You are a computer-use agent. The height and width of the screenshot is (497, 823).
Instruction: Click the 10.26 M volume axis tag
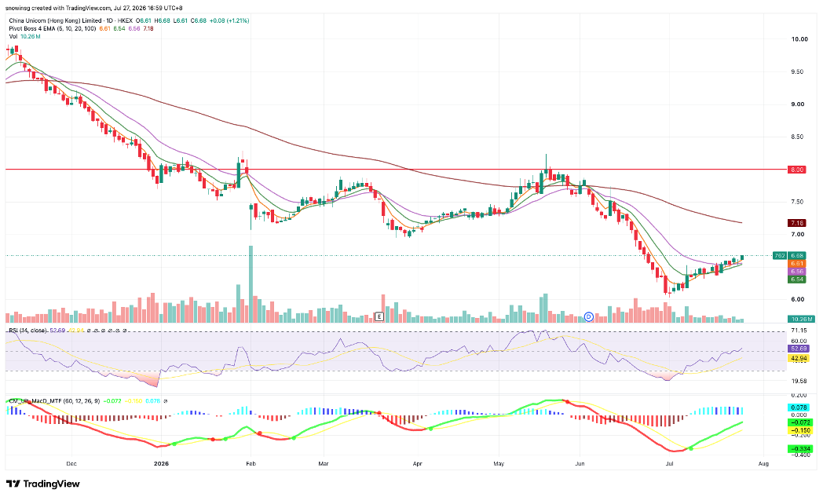(801, 319)
